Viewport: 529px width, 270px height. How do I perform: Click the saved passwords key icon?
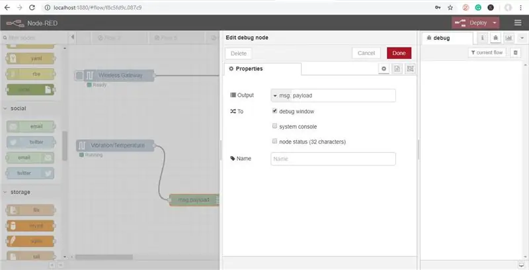pos(438,7)
